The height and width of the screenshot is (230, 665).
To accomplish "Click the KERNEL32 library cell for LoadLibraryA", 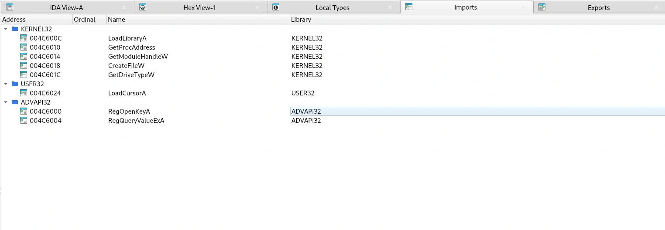I will 307,38.
